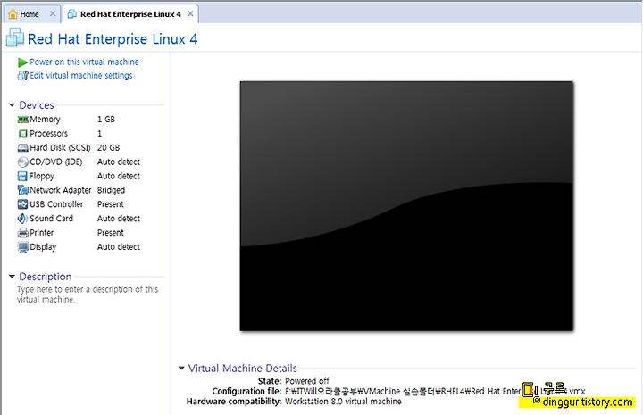Click the Hard Disk (SCSI) label
This screenshot has height=415, width=643.
61,147
